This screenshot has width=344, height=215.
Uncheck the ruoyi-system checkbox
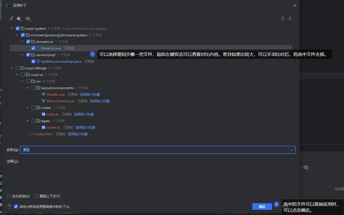[18, 28]
